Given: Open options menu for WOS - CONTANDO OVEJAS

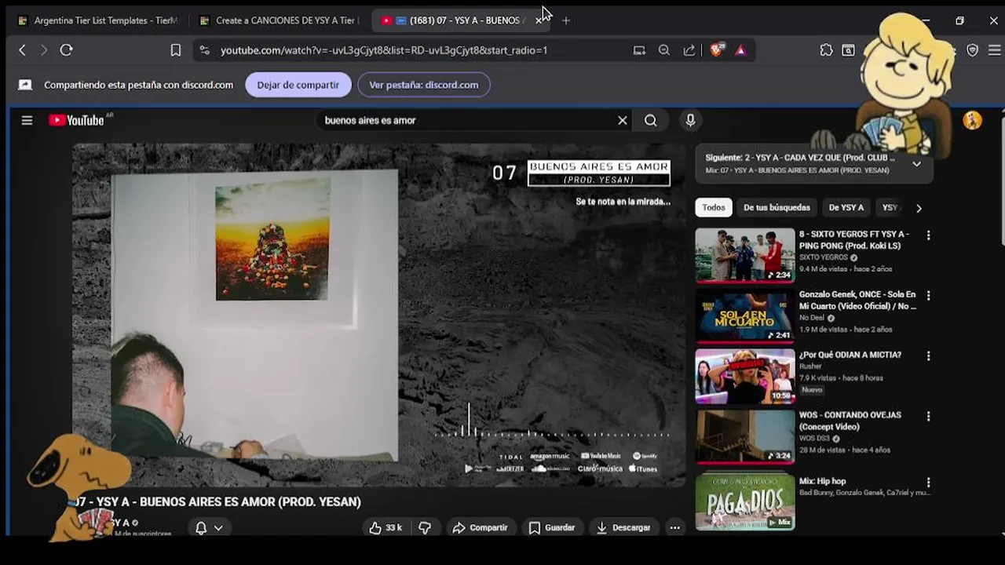Looking at the screenshot, I should point(928,416).
